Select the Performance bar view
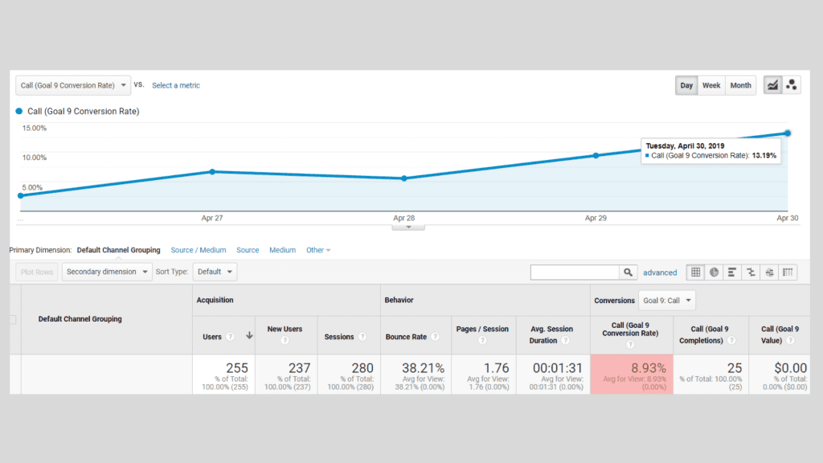Screen dimensions: 823x463 [731, 272]
